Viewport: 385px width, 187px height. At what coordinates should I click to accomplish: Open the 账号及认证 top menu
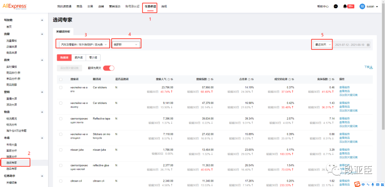point(132,7)
